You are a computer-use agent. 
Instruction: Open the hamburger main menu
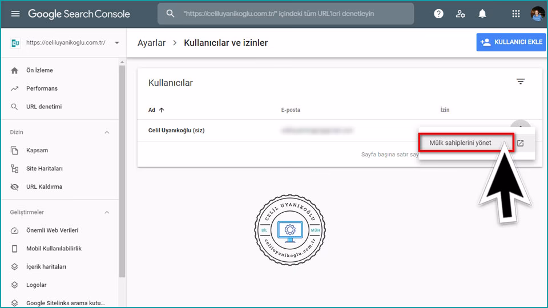15,14
